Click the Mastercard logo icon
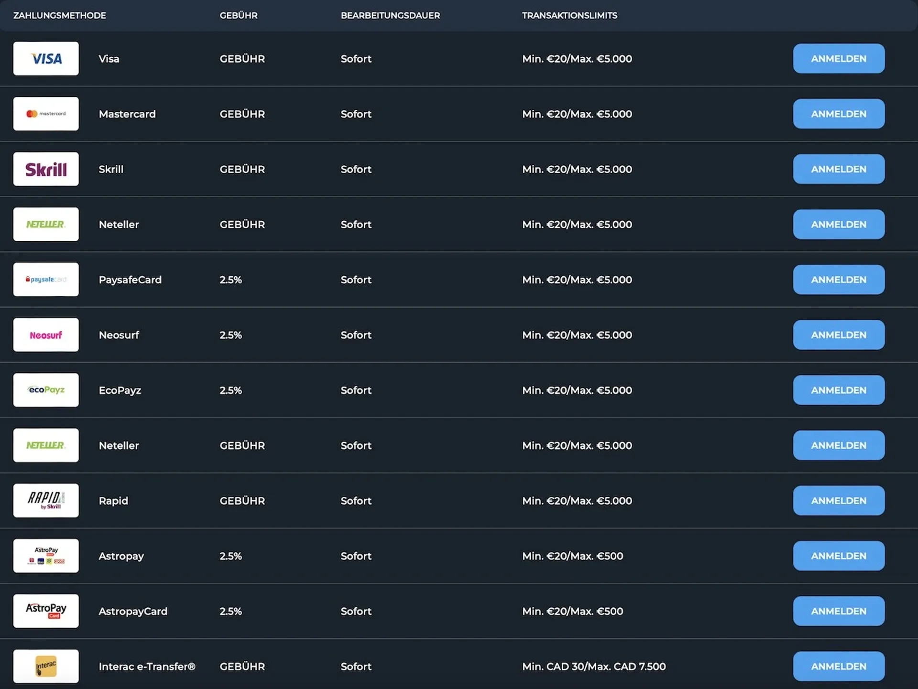 pos(46,114)
